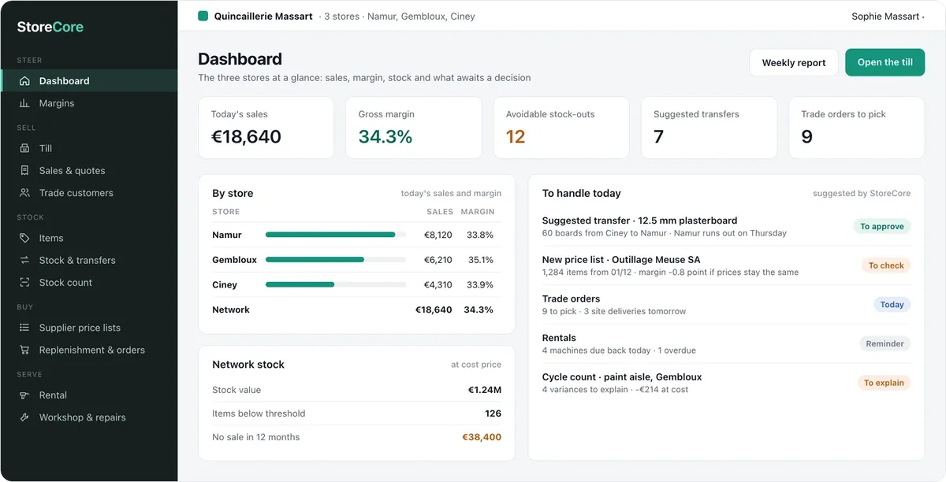The image size is (946, 482).
Task: Click the Gembloux store name
Action: [x=234, y=259]
